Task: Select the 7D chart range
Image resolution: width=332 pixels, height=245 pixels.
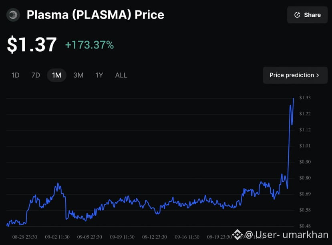Action: point(36,75)
